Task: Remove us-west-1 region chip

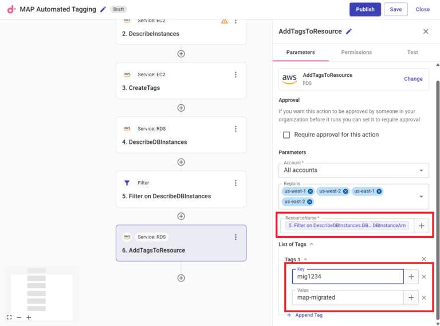Action: 311,191
